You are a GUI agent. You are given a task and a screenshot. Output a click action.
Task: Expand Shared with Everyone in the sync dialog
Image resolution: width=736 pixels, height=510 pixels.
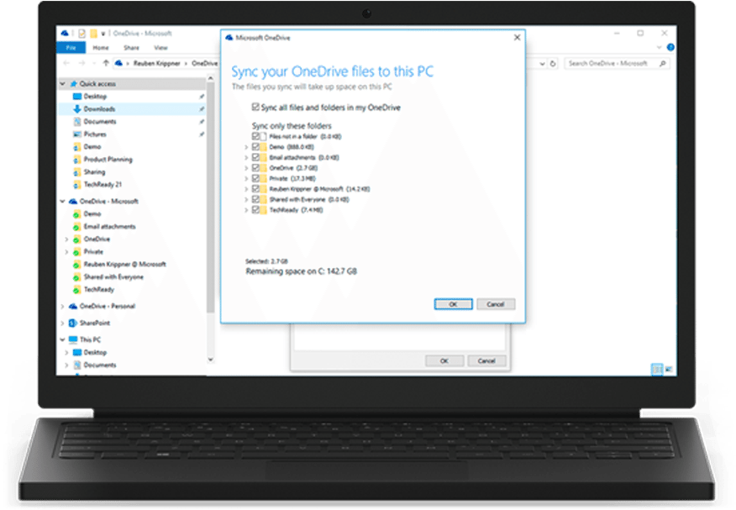246,200
